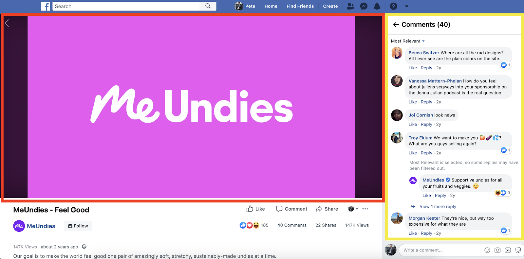Screen dimensions: 524x259
Task: Open the emoji picker in the comment box
Action: point(487,250)
